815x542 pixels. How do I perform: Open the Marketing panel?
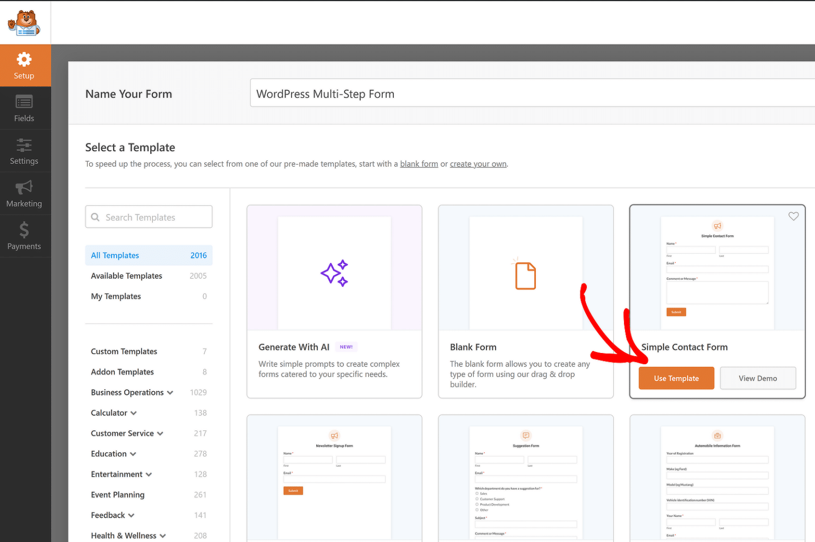[x=24, y=193]
